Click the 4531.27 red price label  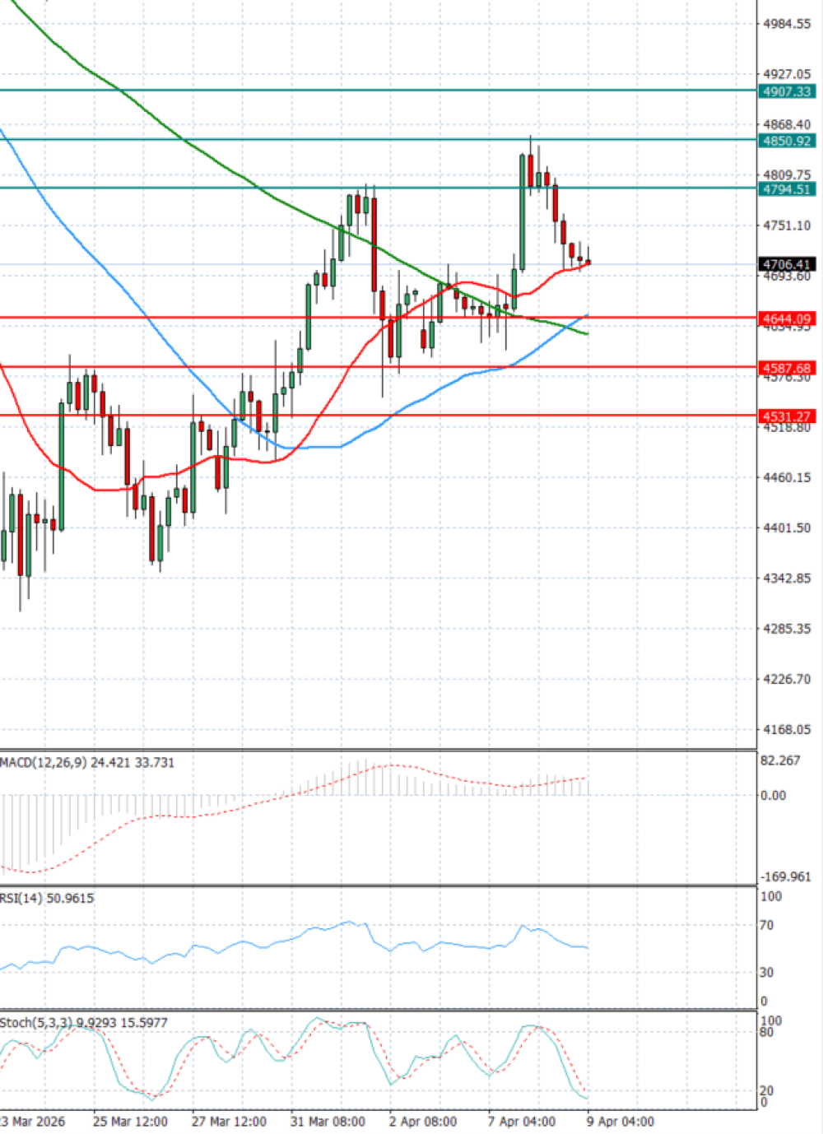[x=787, y=416]
